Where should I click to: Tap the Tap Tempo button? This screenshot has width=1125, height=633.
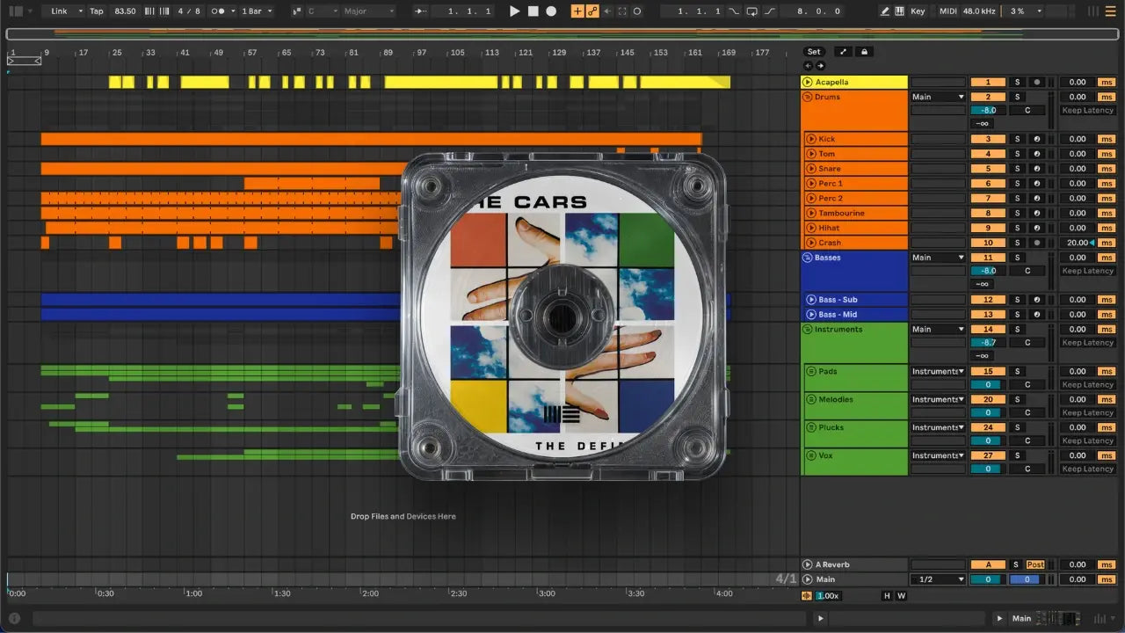tap(97, 11)
